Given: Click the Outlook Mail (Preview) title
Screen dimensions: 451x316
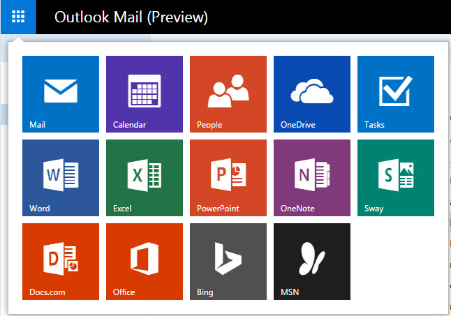Looking at the screenshot, I should (131, 17).
